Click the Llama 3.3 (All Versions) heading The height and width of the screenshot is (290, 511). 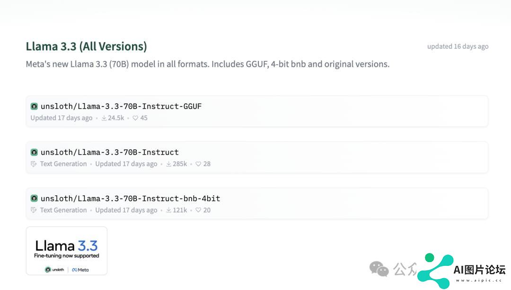click(x=86, y=46)
